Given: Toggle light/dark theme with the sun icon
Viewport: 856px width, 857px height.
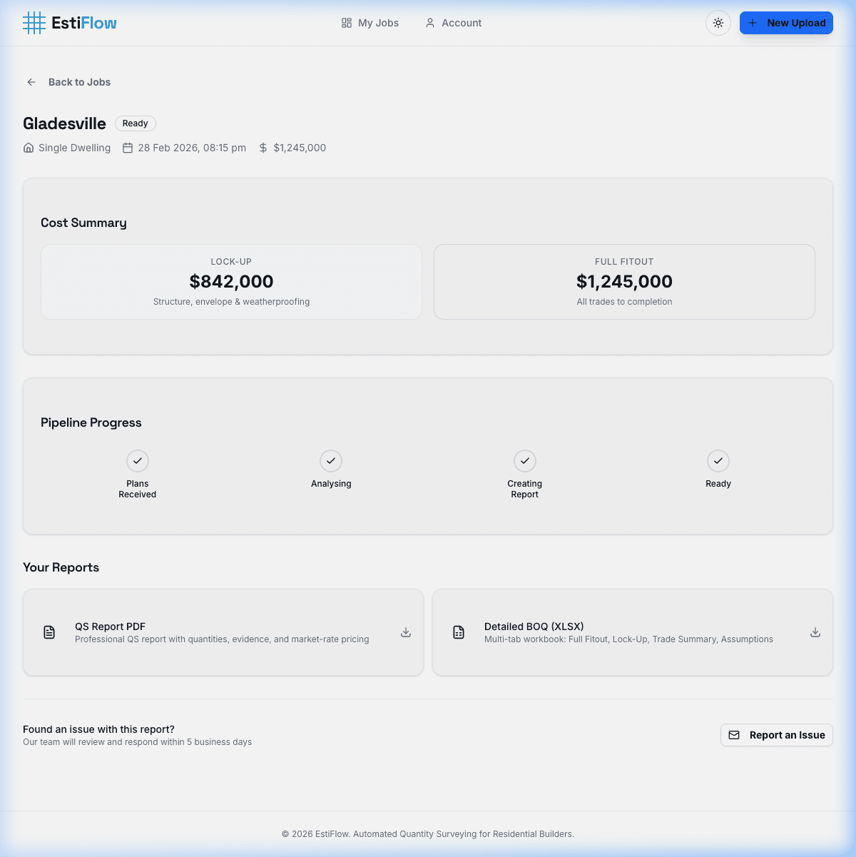Looking at the screenshot, I should pos(718,22).
